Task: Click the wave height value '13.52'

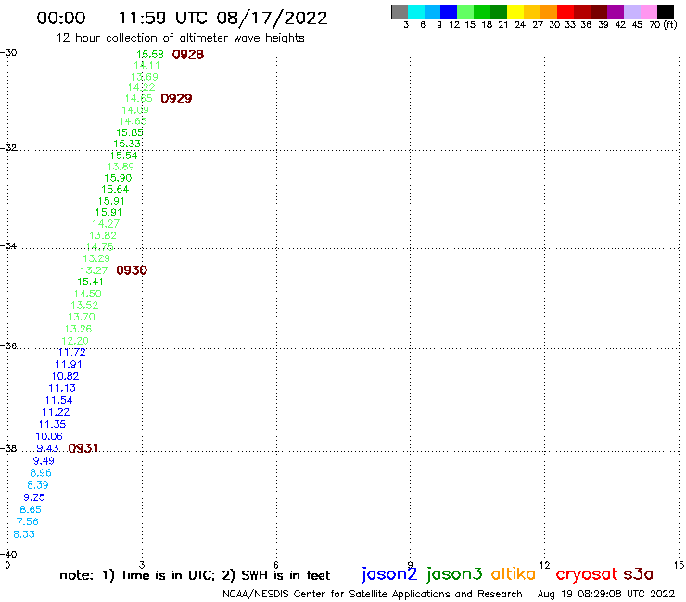Action: click(84, 305)
